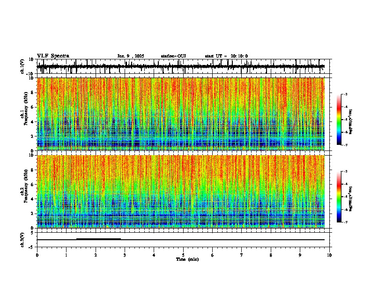Click the ch.1 spectrogram color scale bar
371x286 pixels.
pyautogui.click(x=339, y=120)
